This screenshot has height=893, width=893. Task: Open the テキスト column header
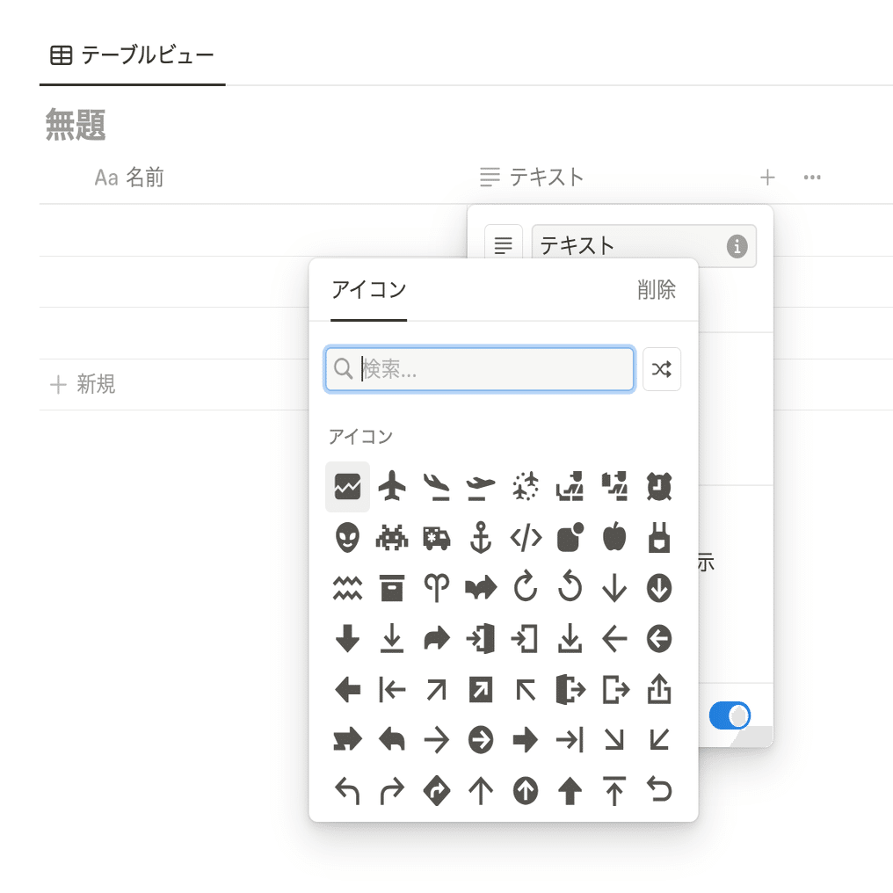[x=532, y=178]
